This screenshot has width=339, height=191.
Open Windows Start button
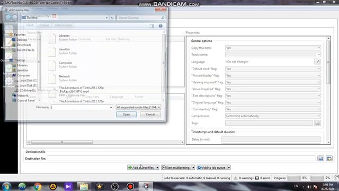pos(7,186)
